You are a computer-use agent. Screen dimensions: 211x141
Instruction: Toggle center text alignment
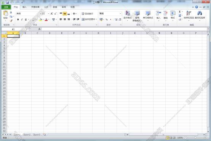click(x=65, y=19)
